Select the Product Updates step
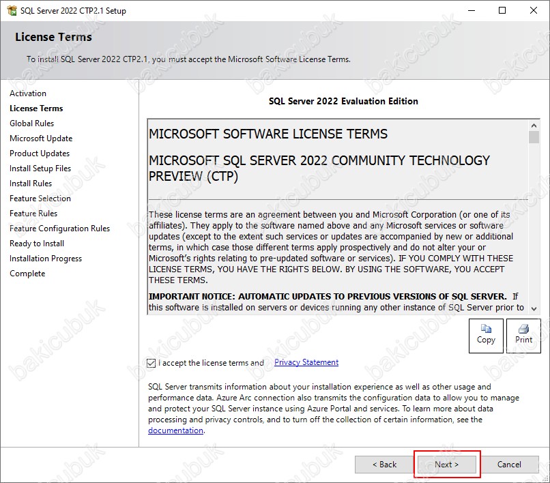 40,153
